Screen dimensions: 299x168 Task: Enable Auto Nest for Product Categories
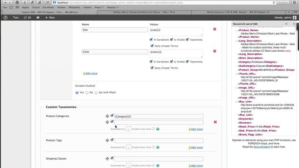point(153,129)
